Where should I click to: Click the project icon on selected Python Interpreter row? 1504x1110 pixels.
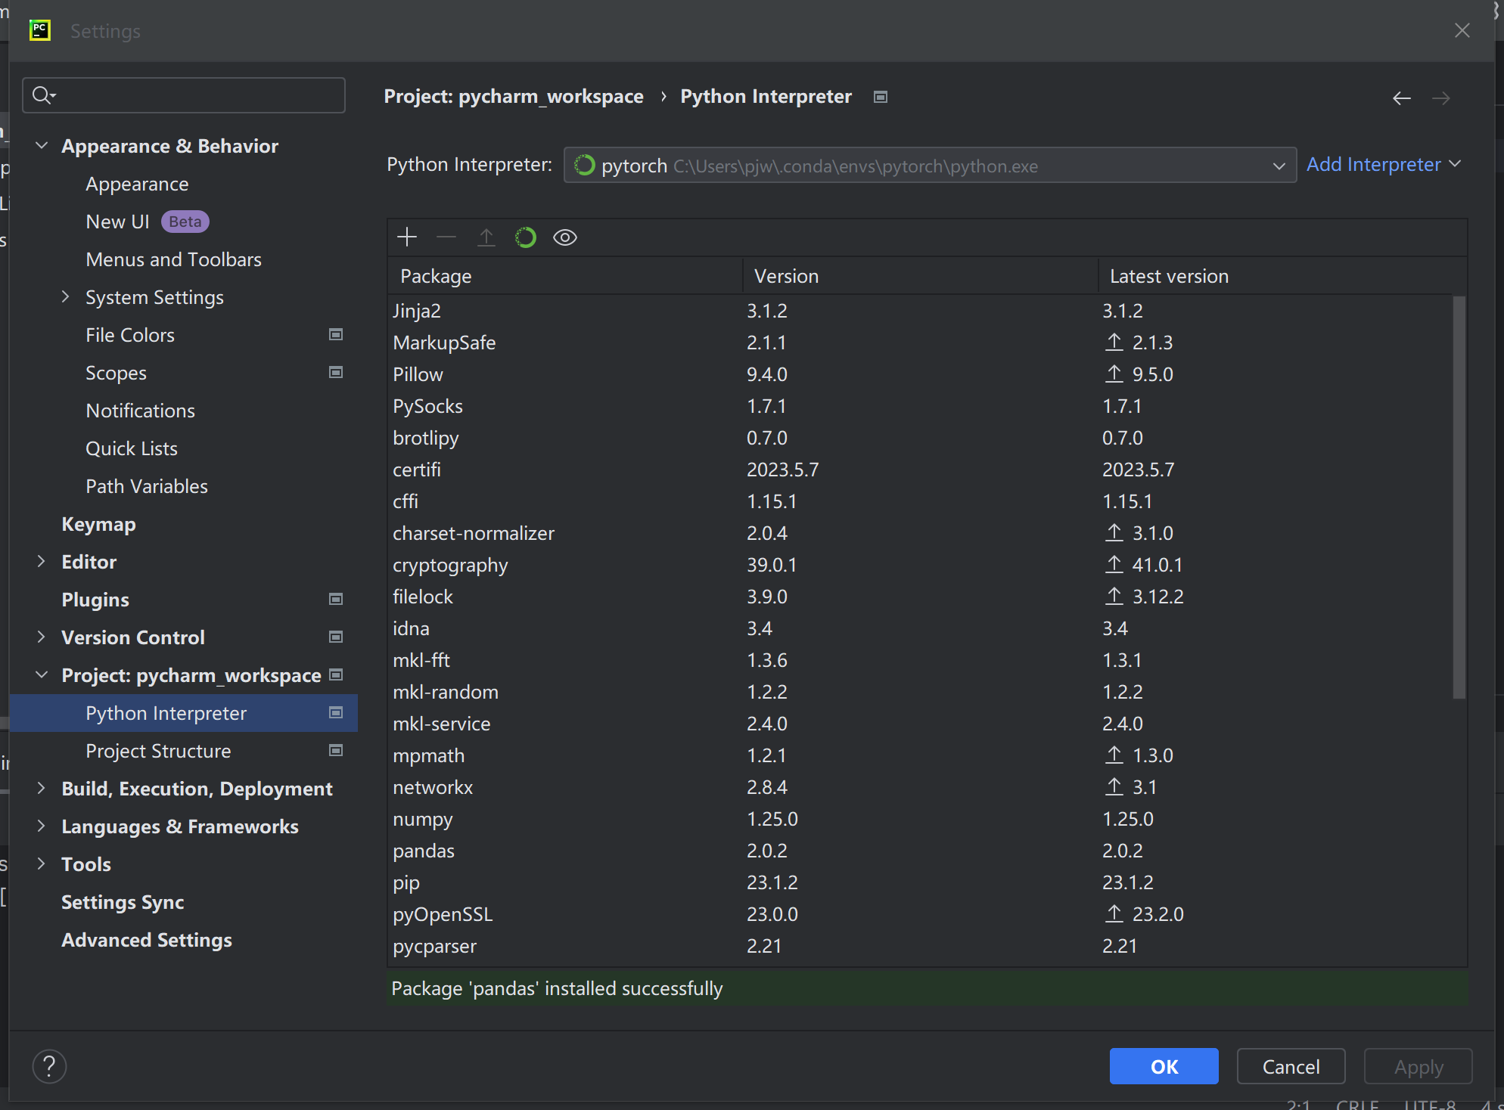[336, 712]
